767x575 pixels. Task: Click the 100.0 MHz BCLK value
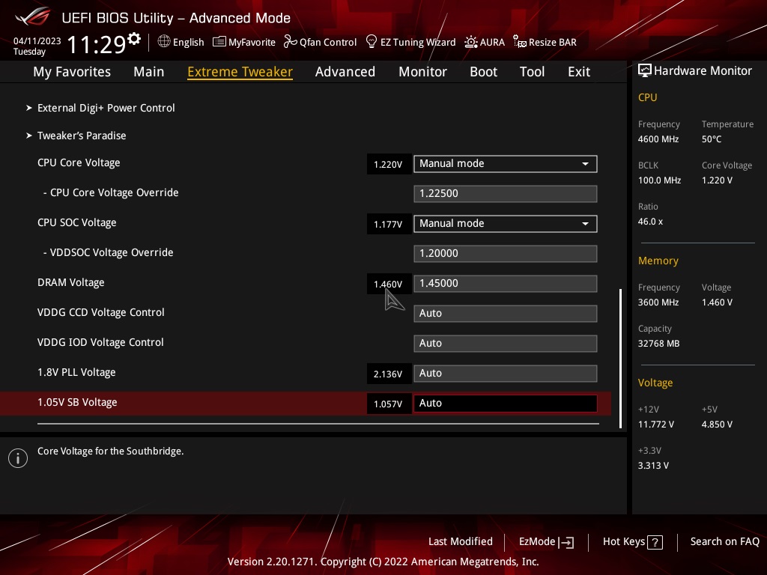[659, 180]
